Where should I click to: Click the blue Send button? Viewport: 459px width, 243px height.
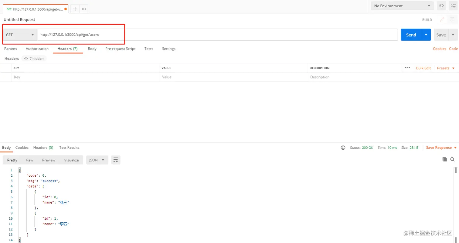[x=411, y=35]
